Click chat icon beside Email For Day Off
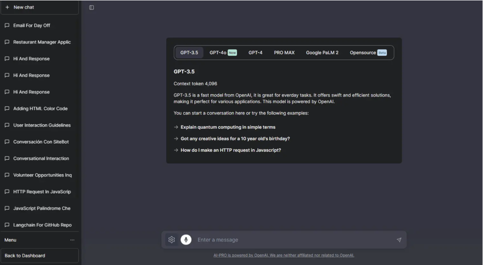Viewport: 483px width, 265px height. (7, 25)
